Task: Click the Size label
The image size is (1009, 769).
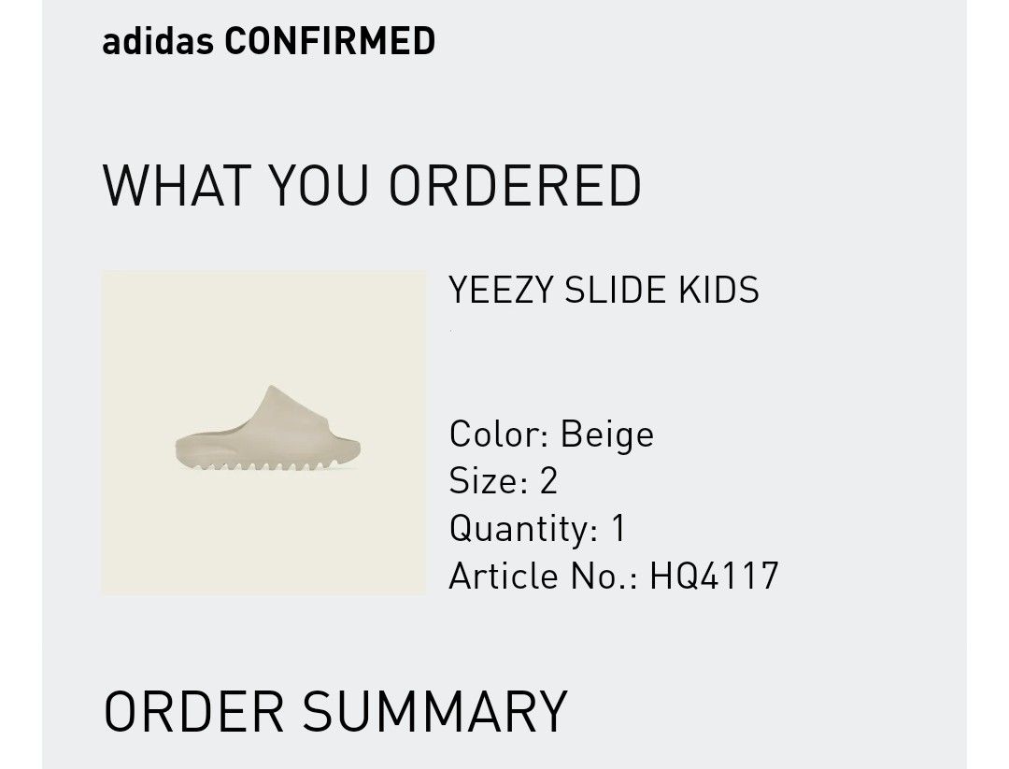Action: coord(483,481)
